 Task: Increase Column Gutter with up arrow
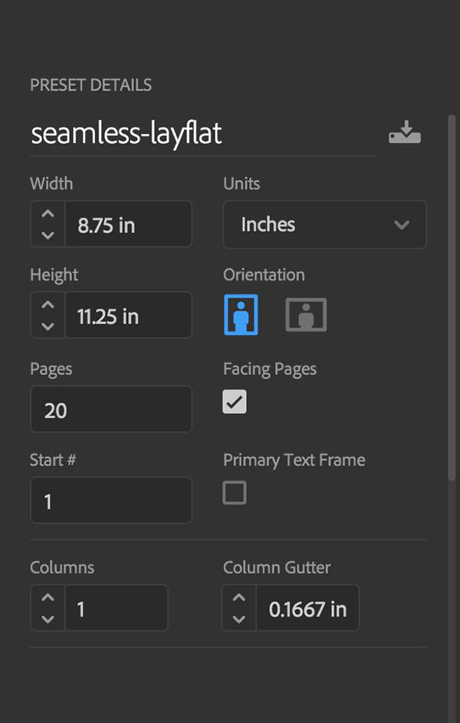[x=238, y=597]
